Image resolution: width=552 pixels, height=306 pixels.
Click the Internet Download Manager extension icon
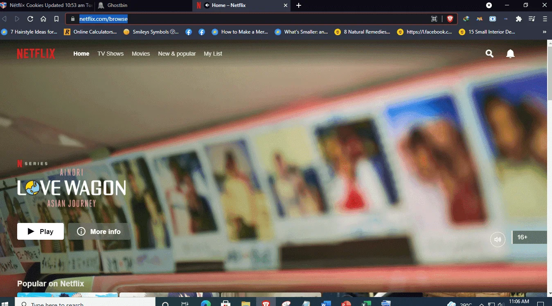click(x=466, y=19)
